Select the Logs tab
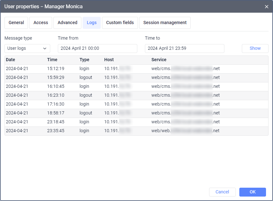 (x=92, y=23)
